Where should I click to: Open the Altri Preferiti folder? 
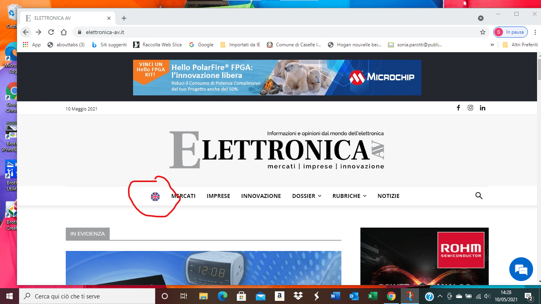[520, 45]
